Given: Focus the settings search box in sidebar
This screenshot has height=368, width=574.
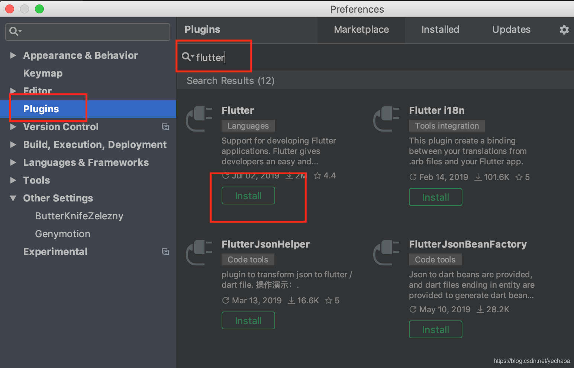Looking at the screenshot, I should click(88, 32).
